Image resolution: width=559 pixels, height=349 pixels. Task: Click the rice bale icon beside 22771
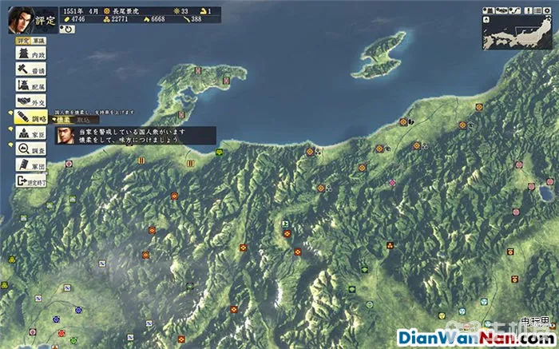coord(106,19)
